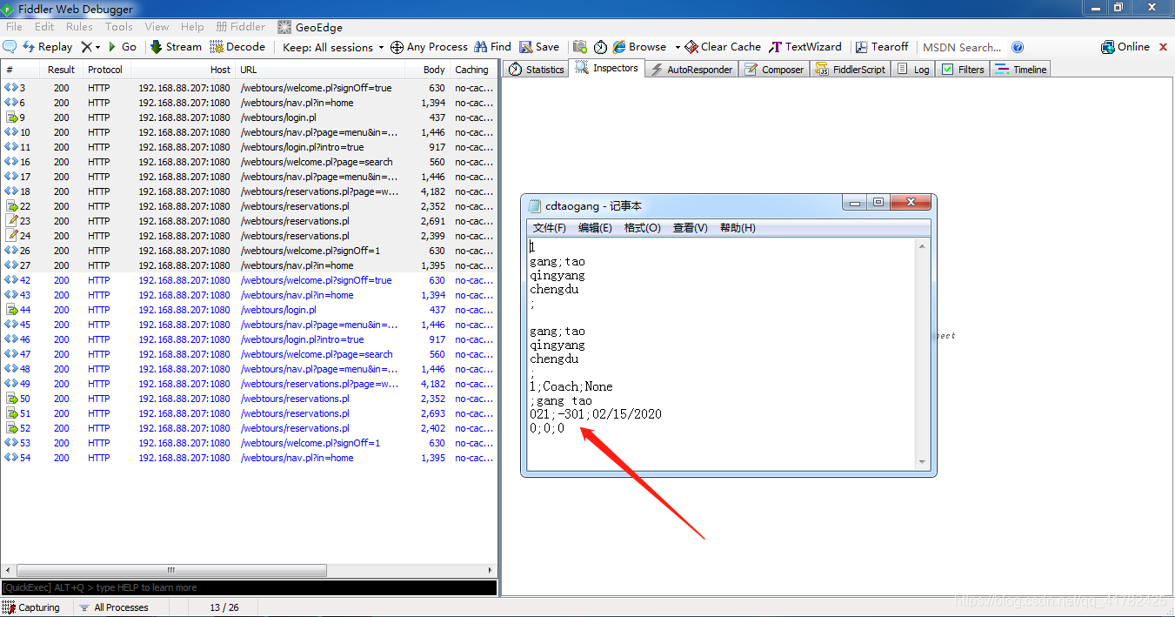Sort sessions by Body column header
This screenshot has width=1175, height=617.
(x=427, y=70)
